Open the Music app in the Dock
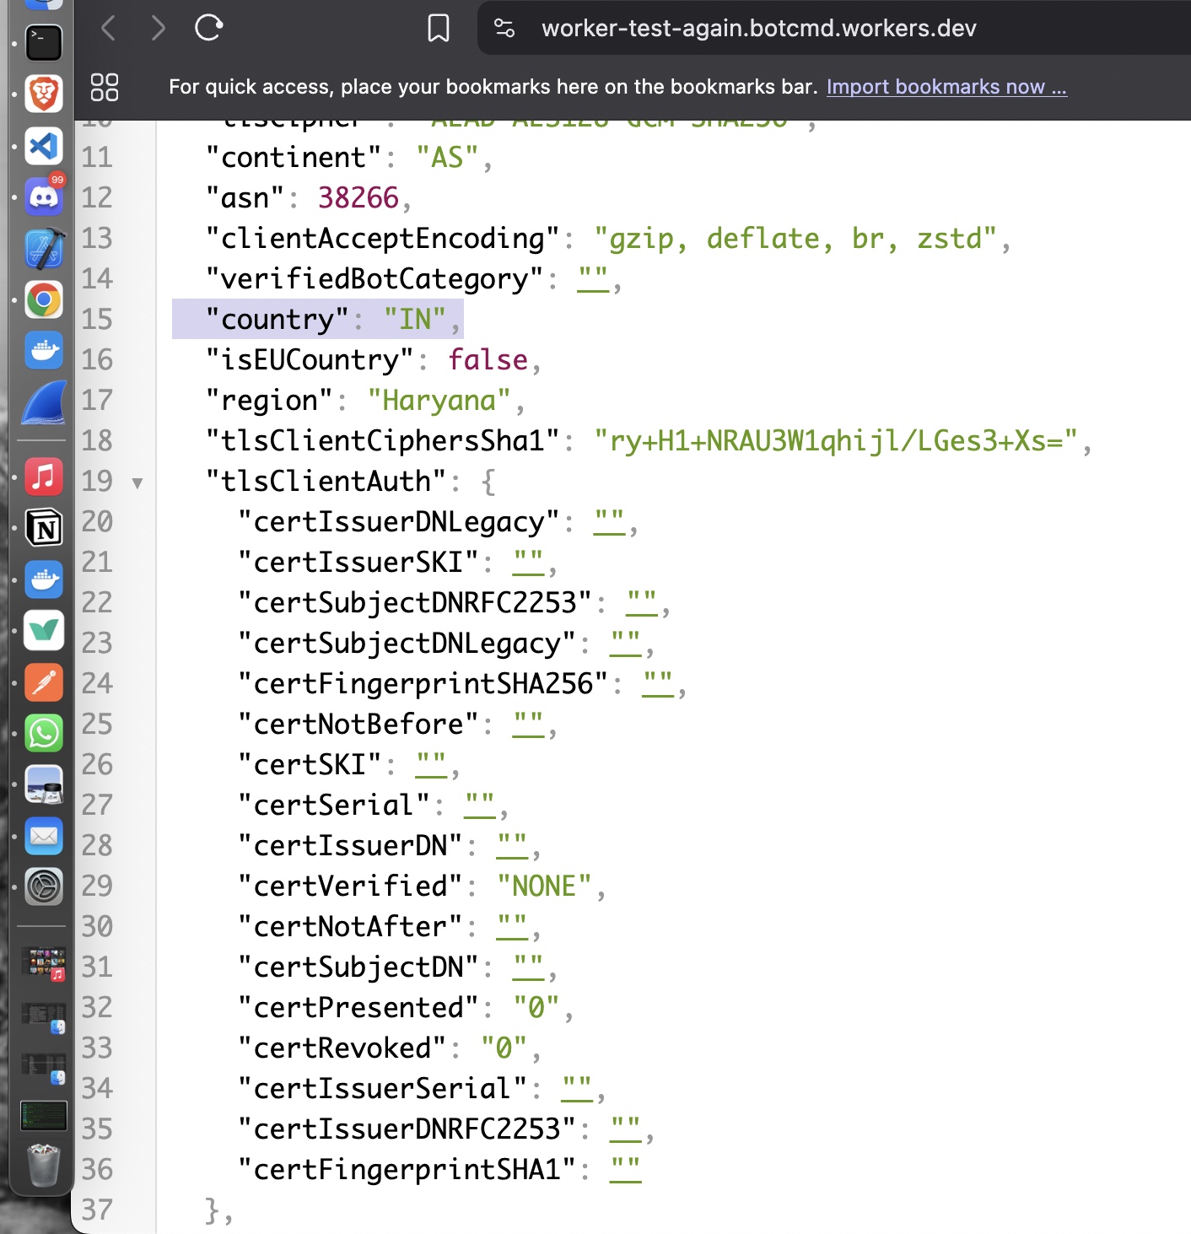1191x1234 pixels. 44,477
